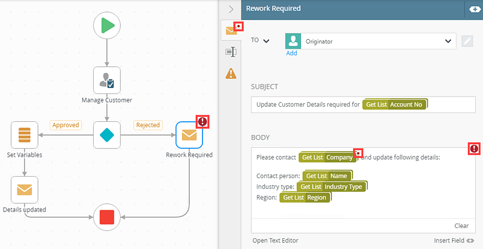Click the Set Variables step icon
The width and height of the screenshot is (483, 249).
[x=24, y=134]
